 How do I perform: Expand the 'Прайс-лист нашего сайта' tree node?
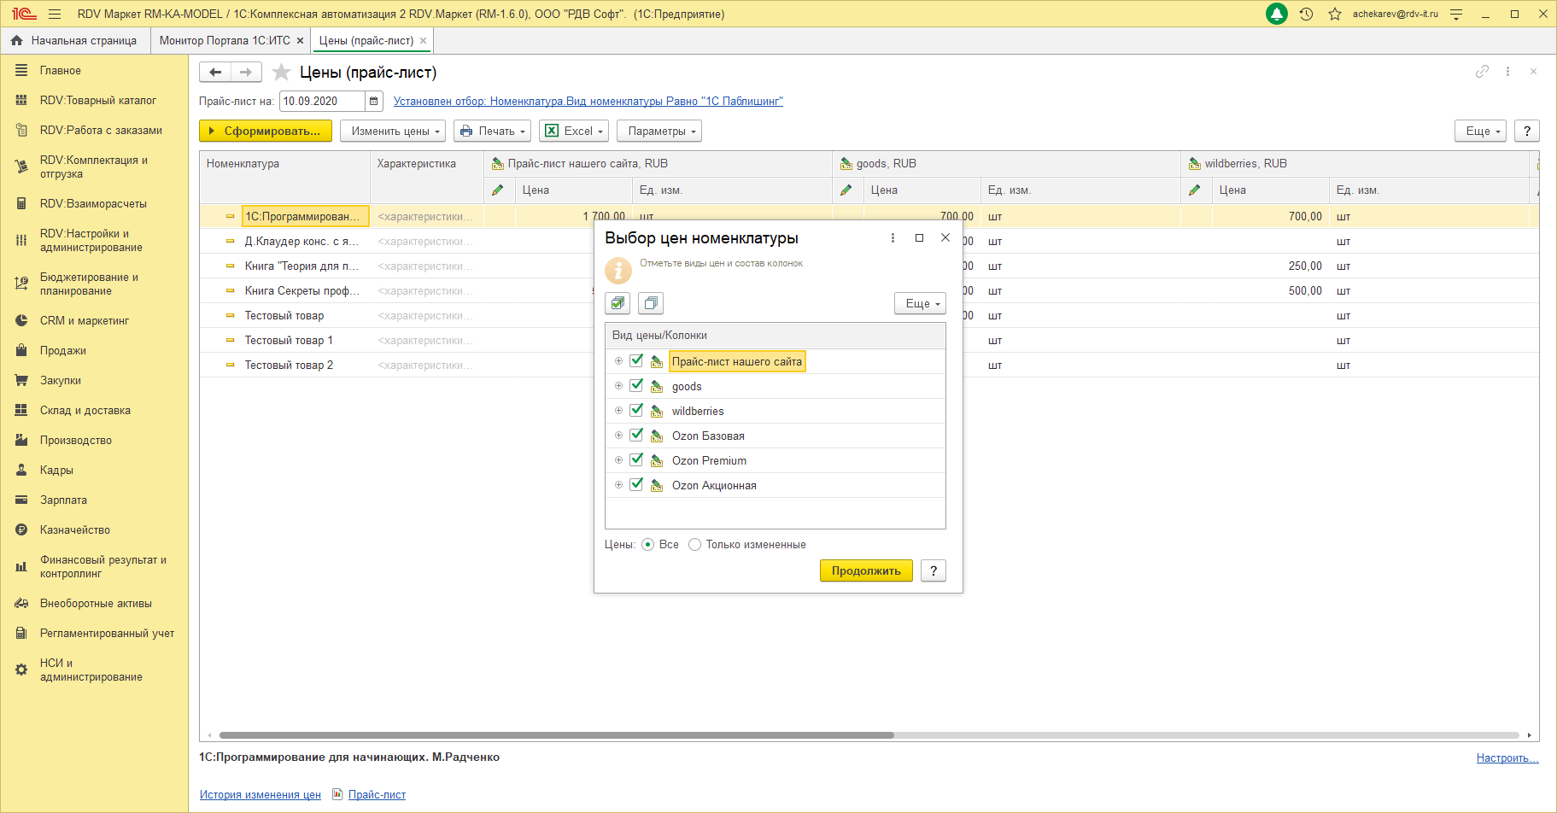(618, 361)
